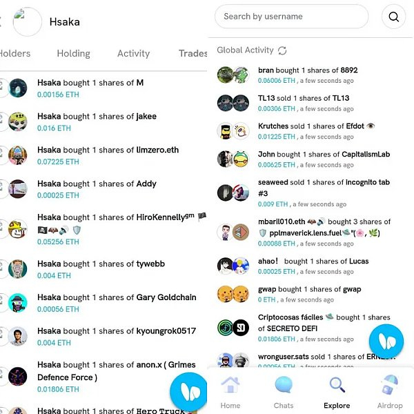Image resolution: width=414 pixels, height=414 pixels.
Task: Open the jakee username link
Action: 146,117
